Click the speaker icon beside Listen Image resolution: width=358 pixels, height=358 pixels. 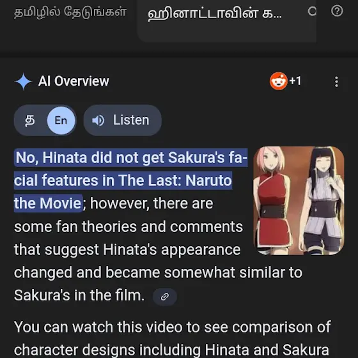[98, 120]
